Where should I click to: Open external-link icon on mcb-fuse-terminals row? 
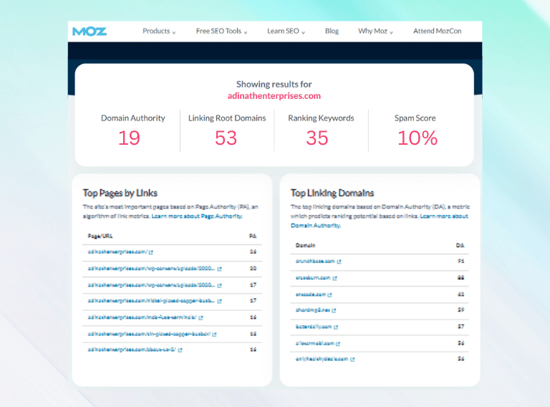[201, 317]
